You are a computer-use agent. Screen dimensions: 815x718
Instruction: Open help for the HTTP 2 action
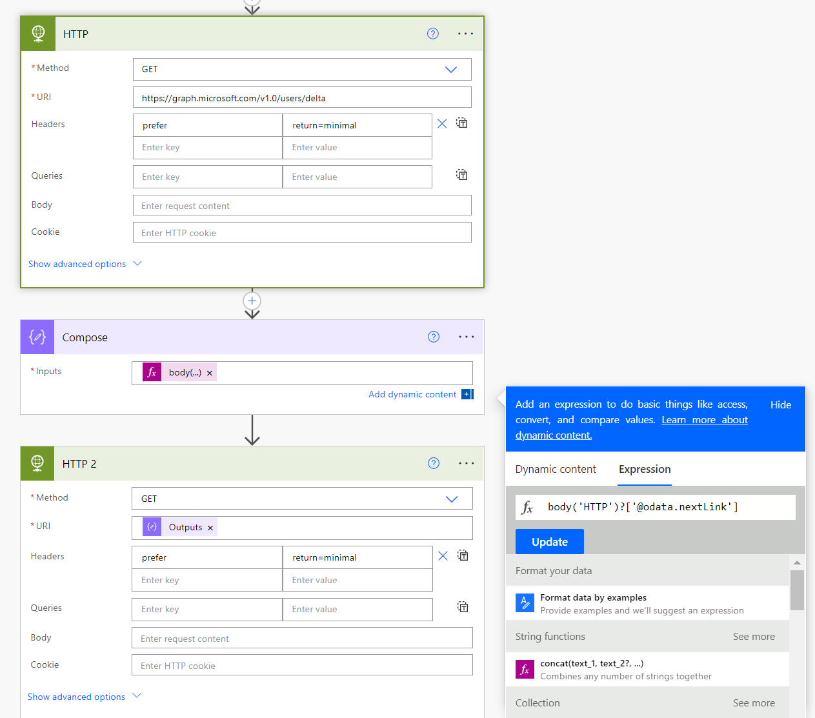point(434,463)
